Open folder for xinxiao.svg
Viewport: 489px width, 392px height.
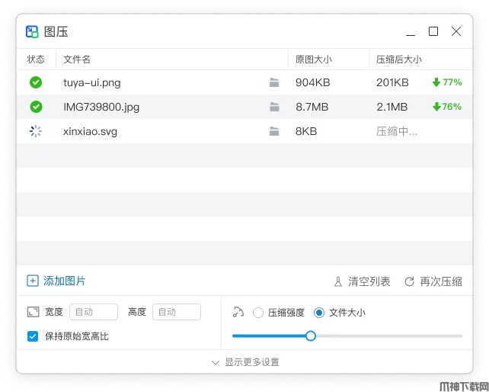point(274,131)
